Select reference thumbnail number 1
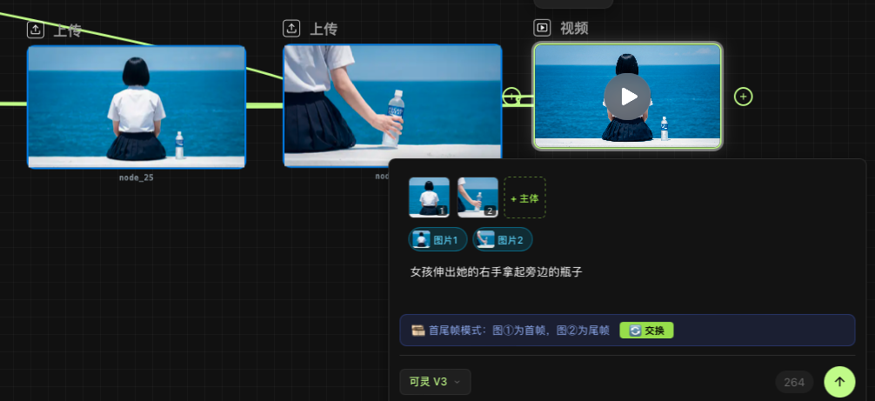 click(429, 197)
